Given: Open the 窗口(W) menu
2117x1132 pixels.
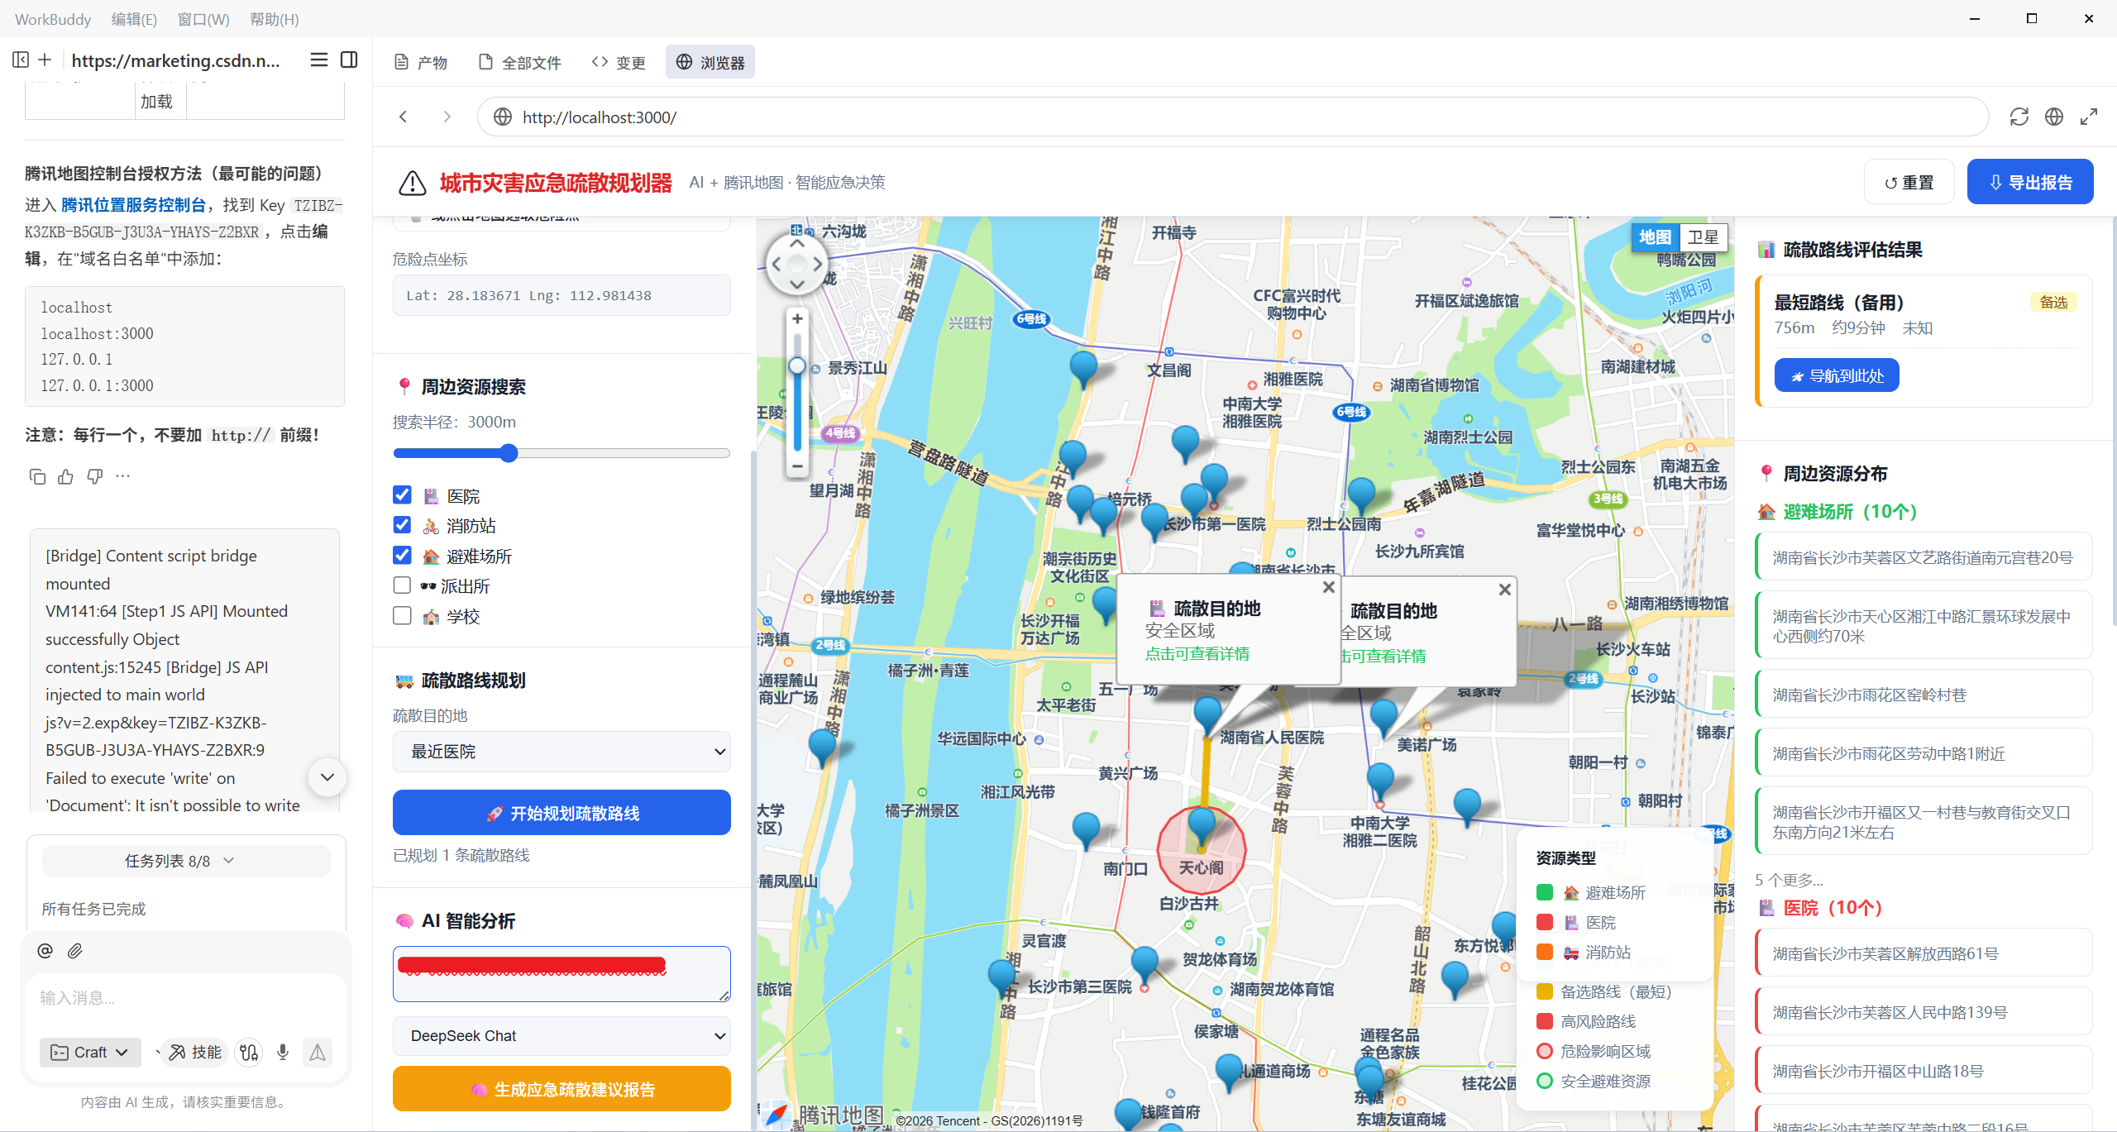Looking at the screenshot, I should tap(203, 19).
